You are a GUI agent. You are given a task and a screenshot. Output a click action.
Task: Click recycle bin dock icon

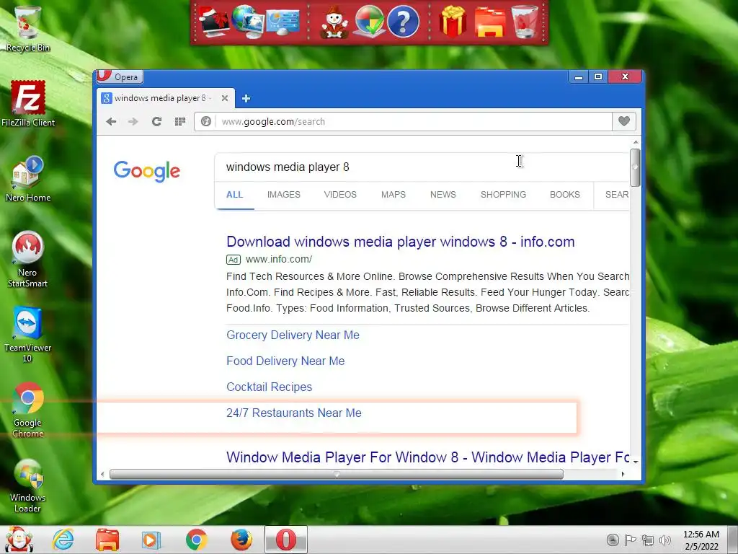point(525,21)
